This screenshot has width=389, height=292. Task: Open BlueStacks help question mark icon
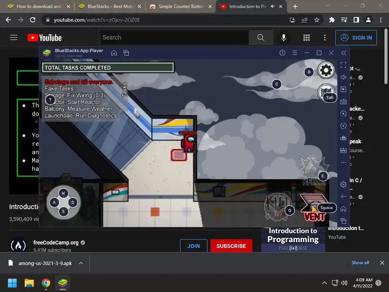pyautogui.click(x=282, y=52)
